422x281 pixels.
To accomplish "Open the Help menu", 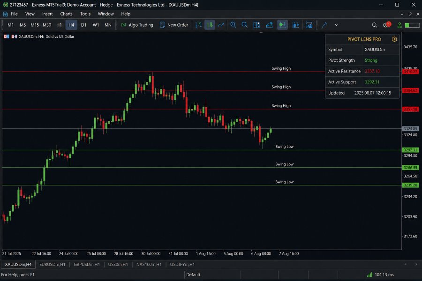I will point(125,14).
